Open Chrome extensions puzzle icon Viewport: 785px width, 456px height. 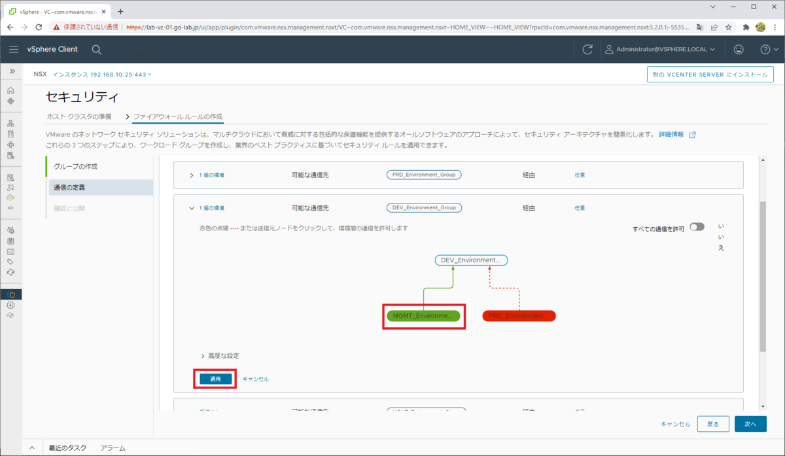tap(746, 27)
